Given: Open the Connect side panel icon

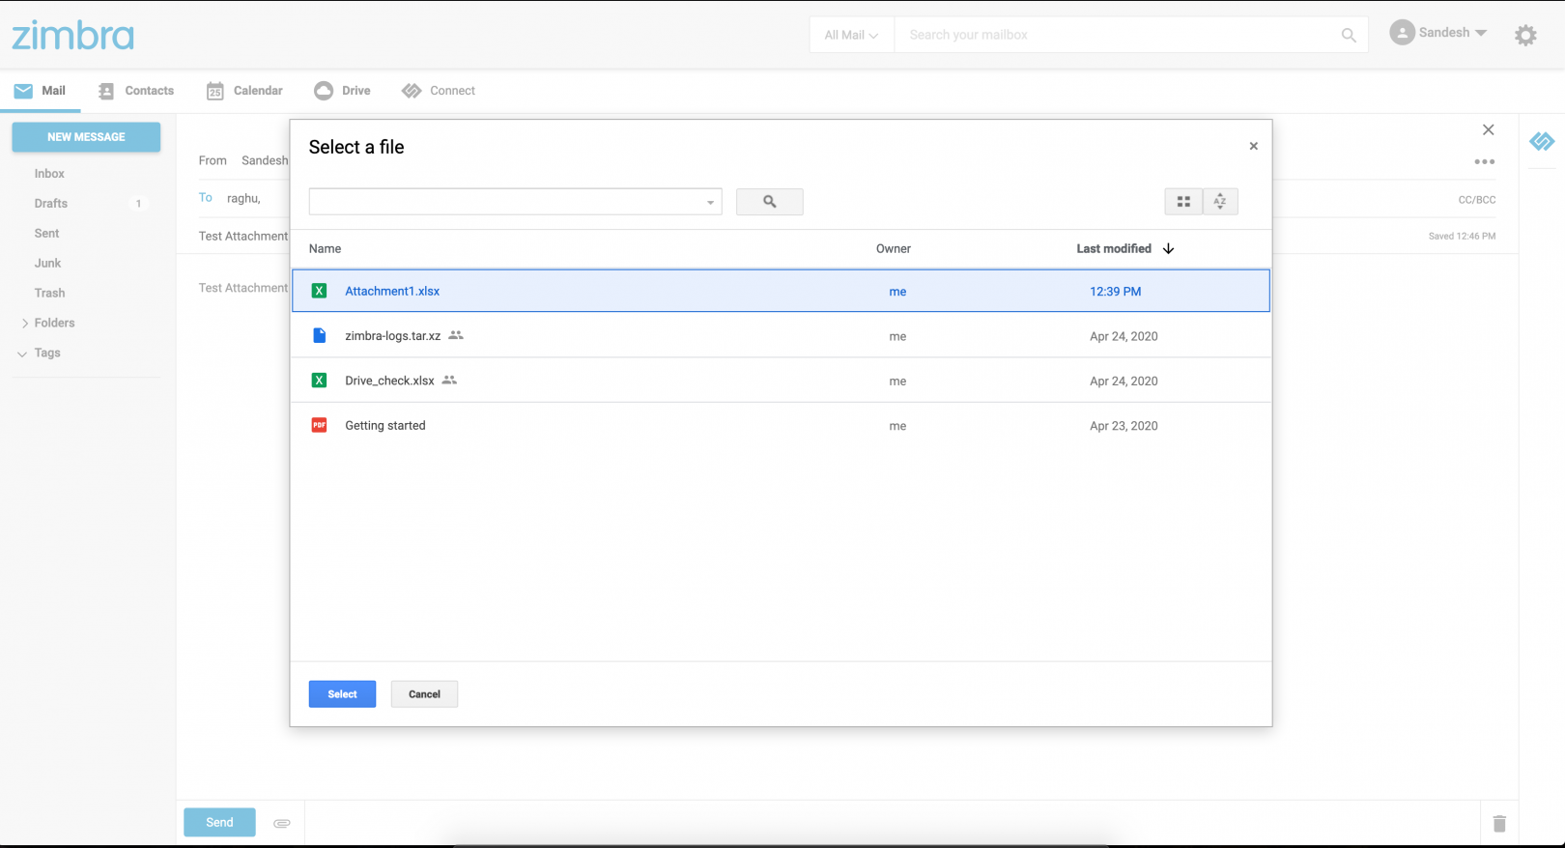Looking at the screenshot, I should point(1542,142).
